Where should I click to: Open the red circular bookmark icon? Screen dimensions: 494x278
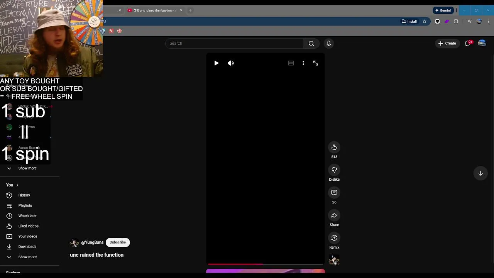click(x=119, y=31)
